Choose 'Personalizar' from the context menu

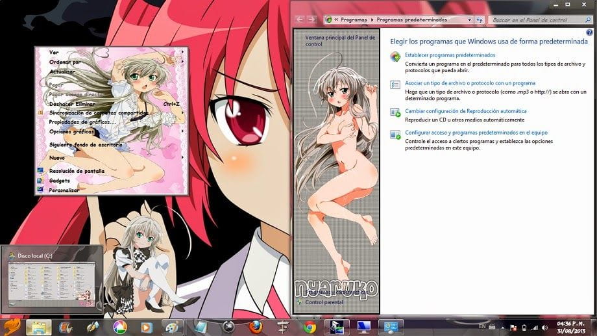[x=64, y=190]
